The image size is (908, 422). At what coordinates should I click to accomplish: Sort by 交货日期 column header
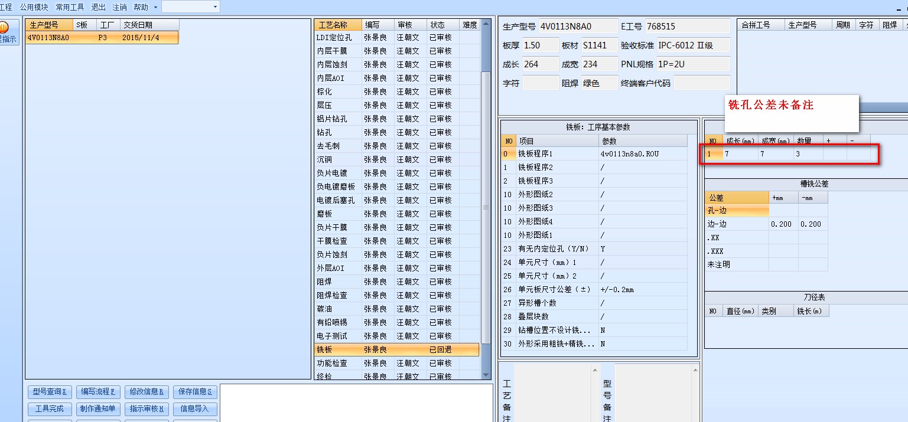pyautogui.click(x=149, y=25)
